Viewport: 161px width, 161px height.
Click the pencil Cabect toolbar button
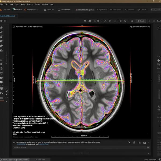click(142, 10)
